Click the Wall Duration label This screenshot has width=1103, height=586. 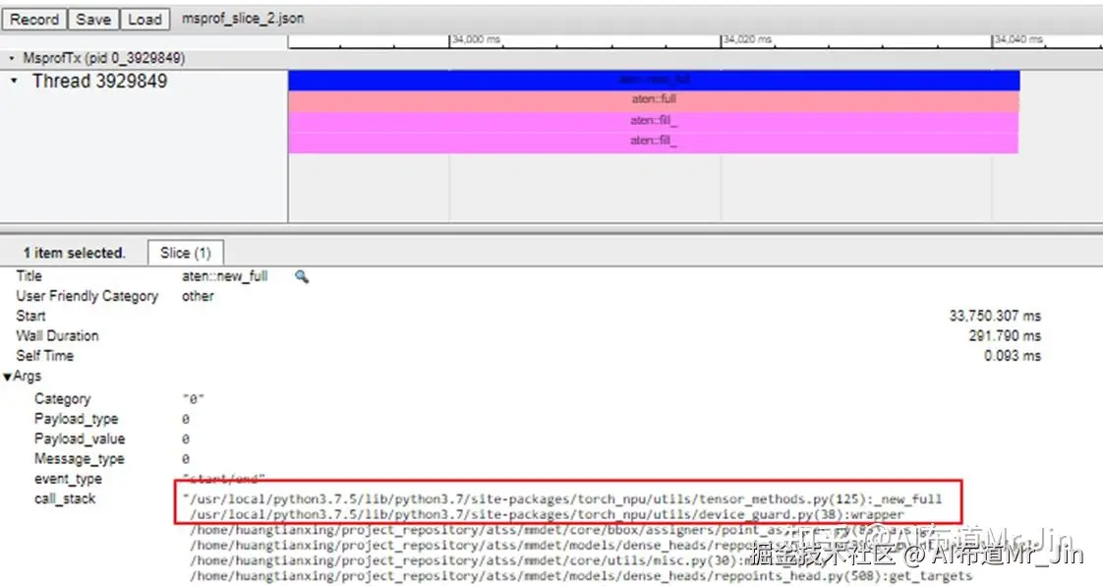(57, 335)
